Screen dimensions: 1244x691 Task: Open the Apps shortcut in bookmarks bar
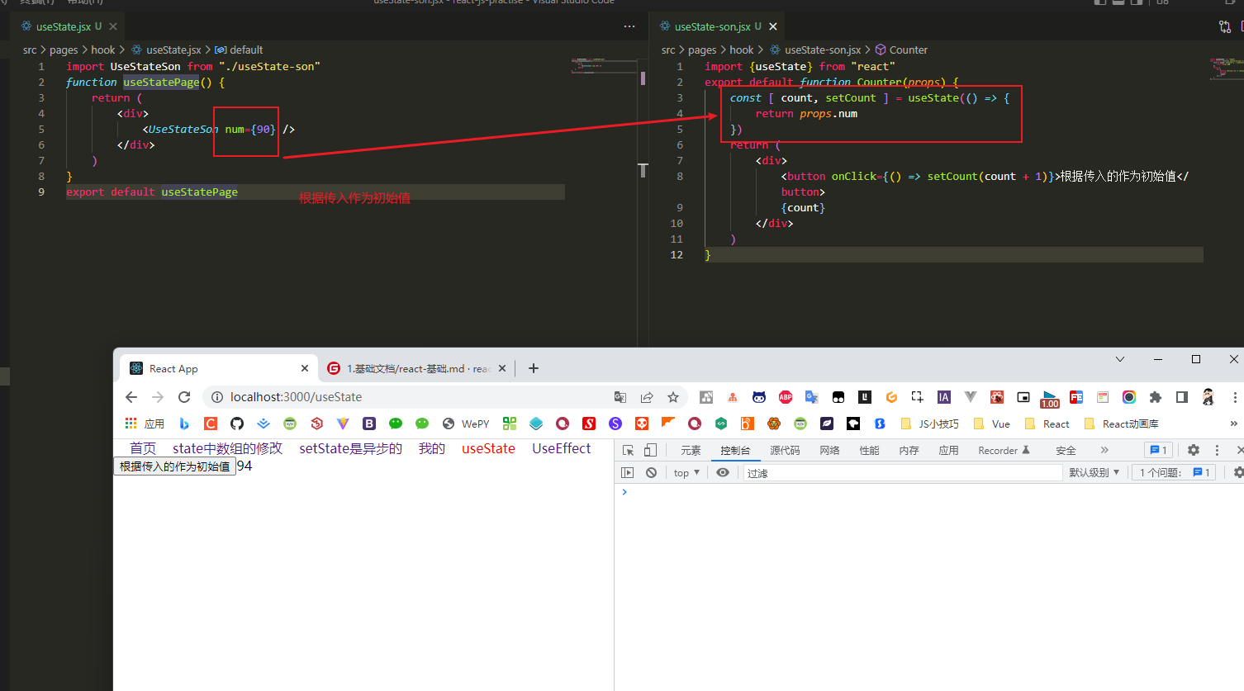(145, 424)
